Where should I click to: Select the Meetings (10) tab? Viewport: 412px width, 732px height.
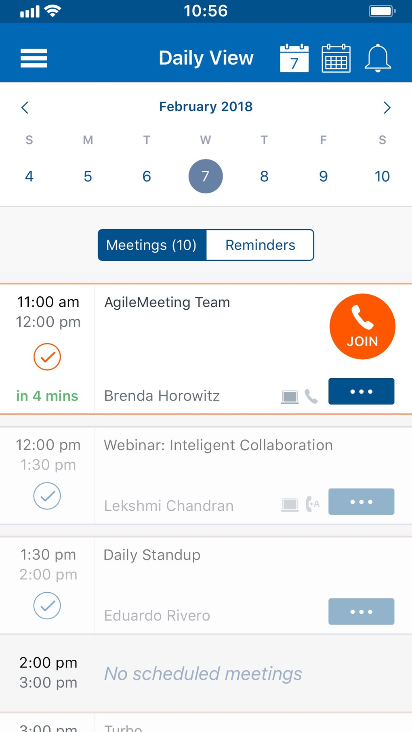[x=152, y=245]
